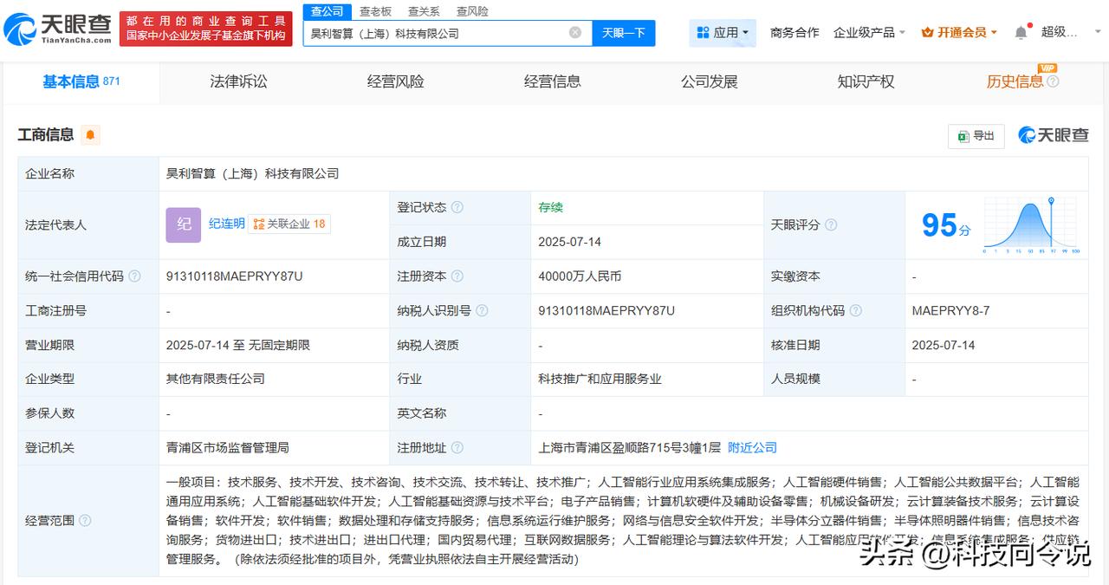The width and height of the screenshot is (1109, 585).
Task: Open legal representative 纪连明 link
Action: coord(227,224)
